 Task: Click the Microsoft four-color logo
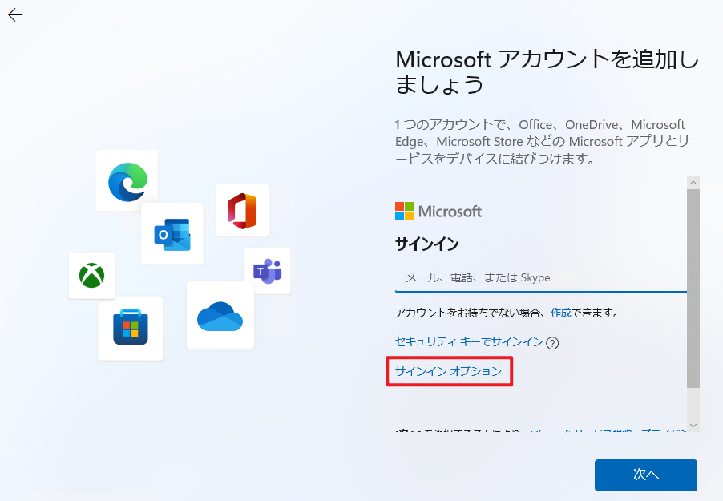pyautogui.click(x=404, y=212)
